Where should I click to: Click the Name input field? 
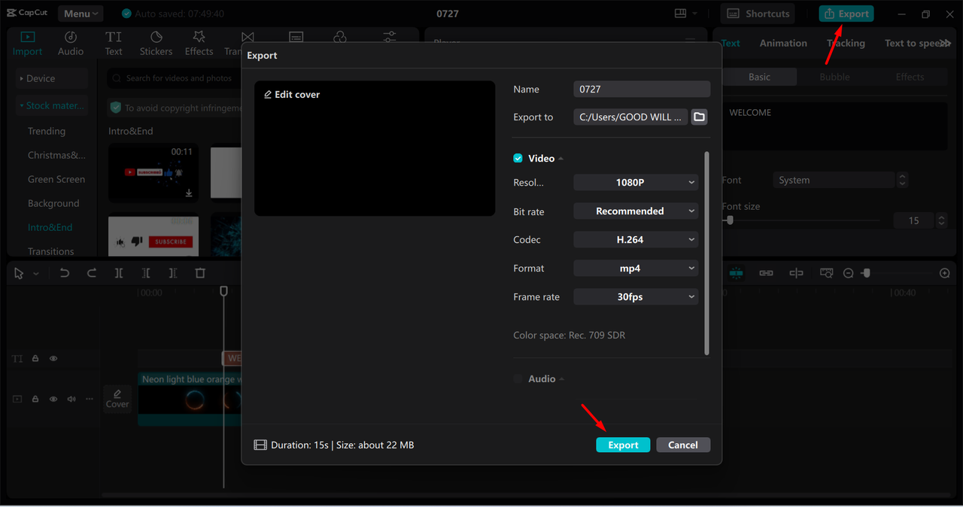(x=641, y=89)
